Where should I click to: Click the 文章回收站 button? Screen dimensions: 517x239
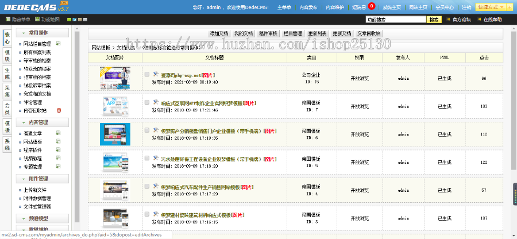click(369, 33)
